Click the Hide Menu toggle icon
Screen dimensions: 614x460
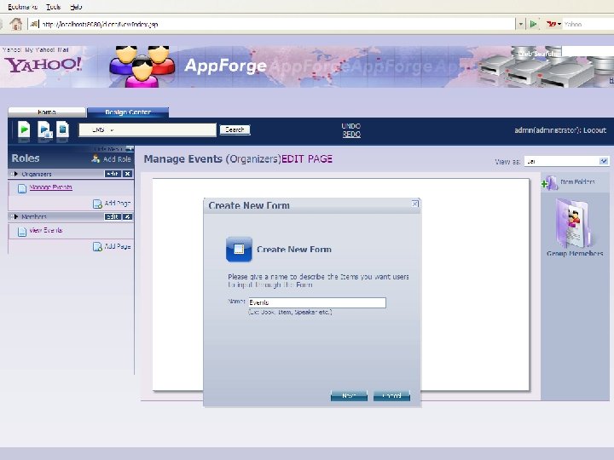coord(130,149)
